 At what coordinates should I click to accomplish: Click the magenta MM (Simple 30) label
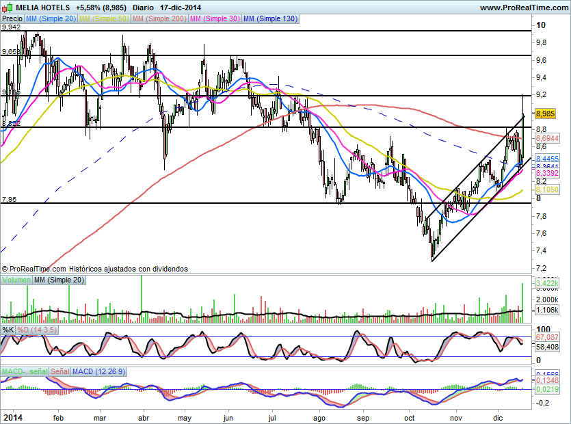(x=215, y=18)
